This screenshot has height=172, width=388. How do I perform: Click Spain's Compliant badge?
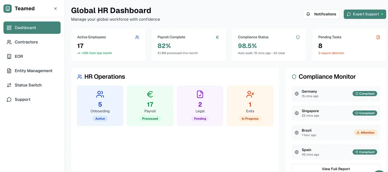[365, 152]
